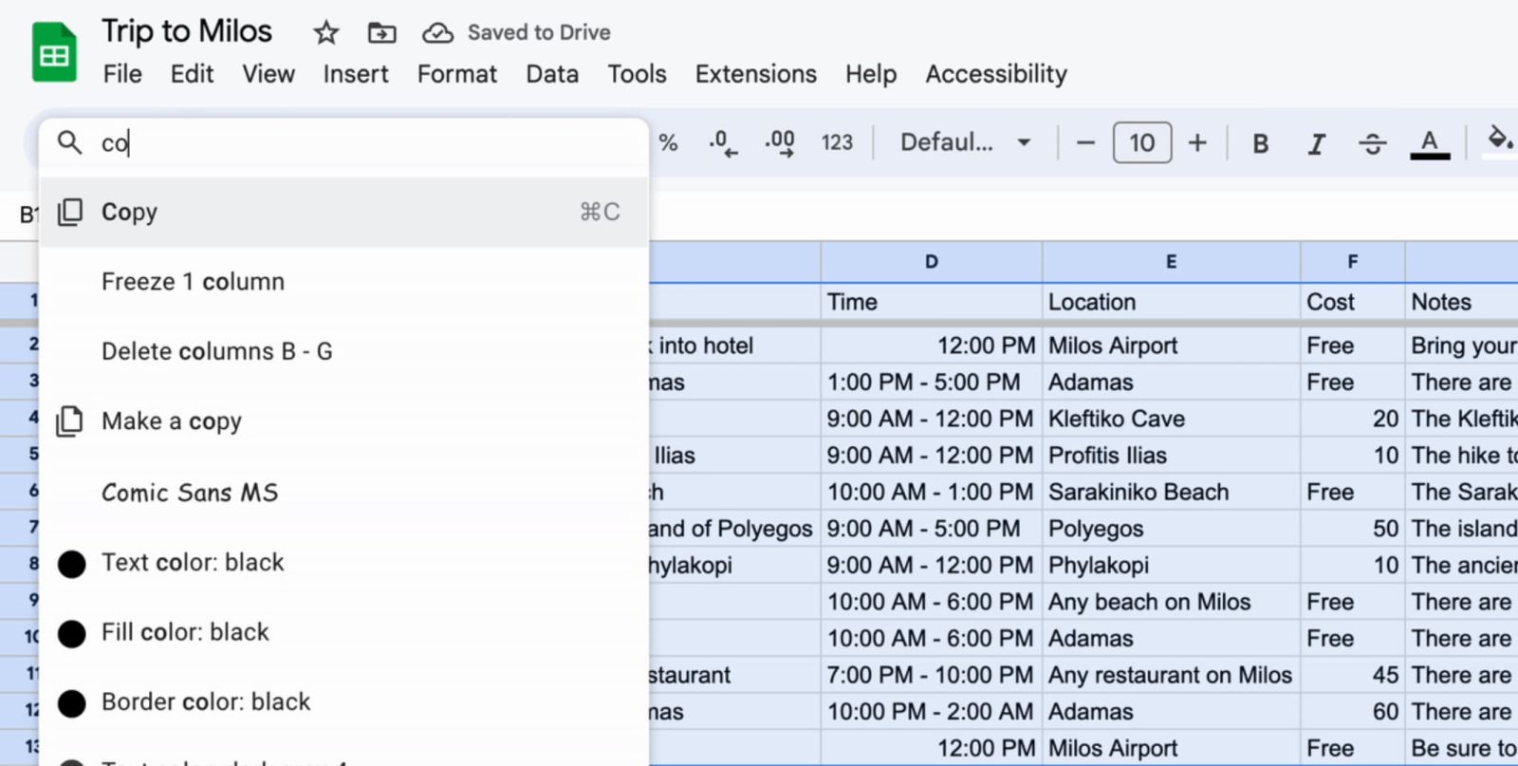The height and width of the screenshot is (766, 1518).
Task: Toggle bold formatting
Action: click(x=1260, y=143)
